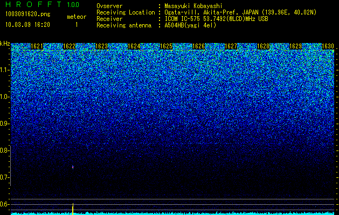Screen dimensions: 339x215
Task: Click the Receiving Location label
Action: click(x=126, y=12)
